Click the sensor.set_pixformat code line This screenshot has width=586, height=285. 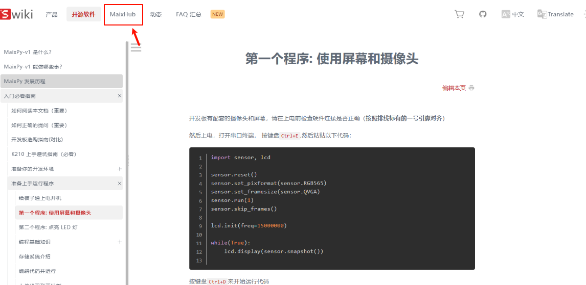point(269,184)
